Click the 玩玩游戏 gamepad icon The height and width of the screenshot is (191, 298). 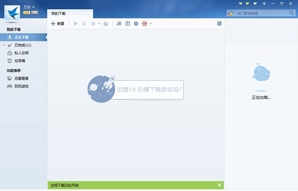click(9, 86)
